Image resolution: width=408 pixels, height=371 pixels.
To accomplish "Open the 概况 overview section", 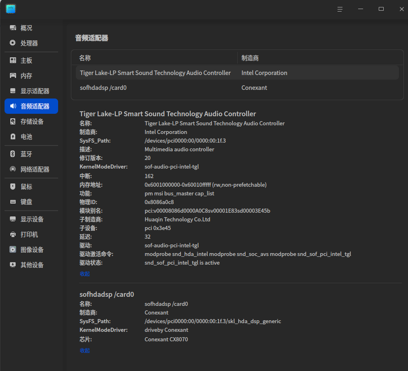I will click(31, 28).
